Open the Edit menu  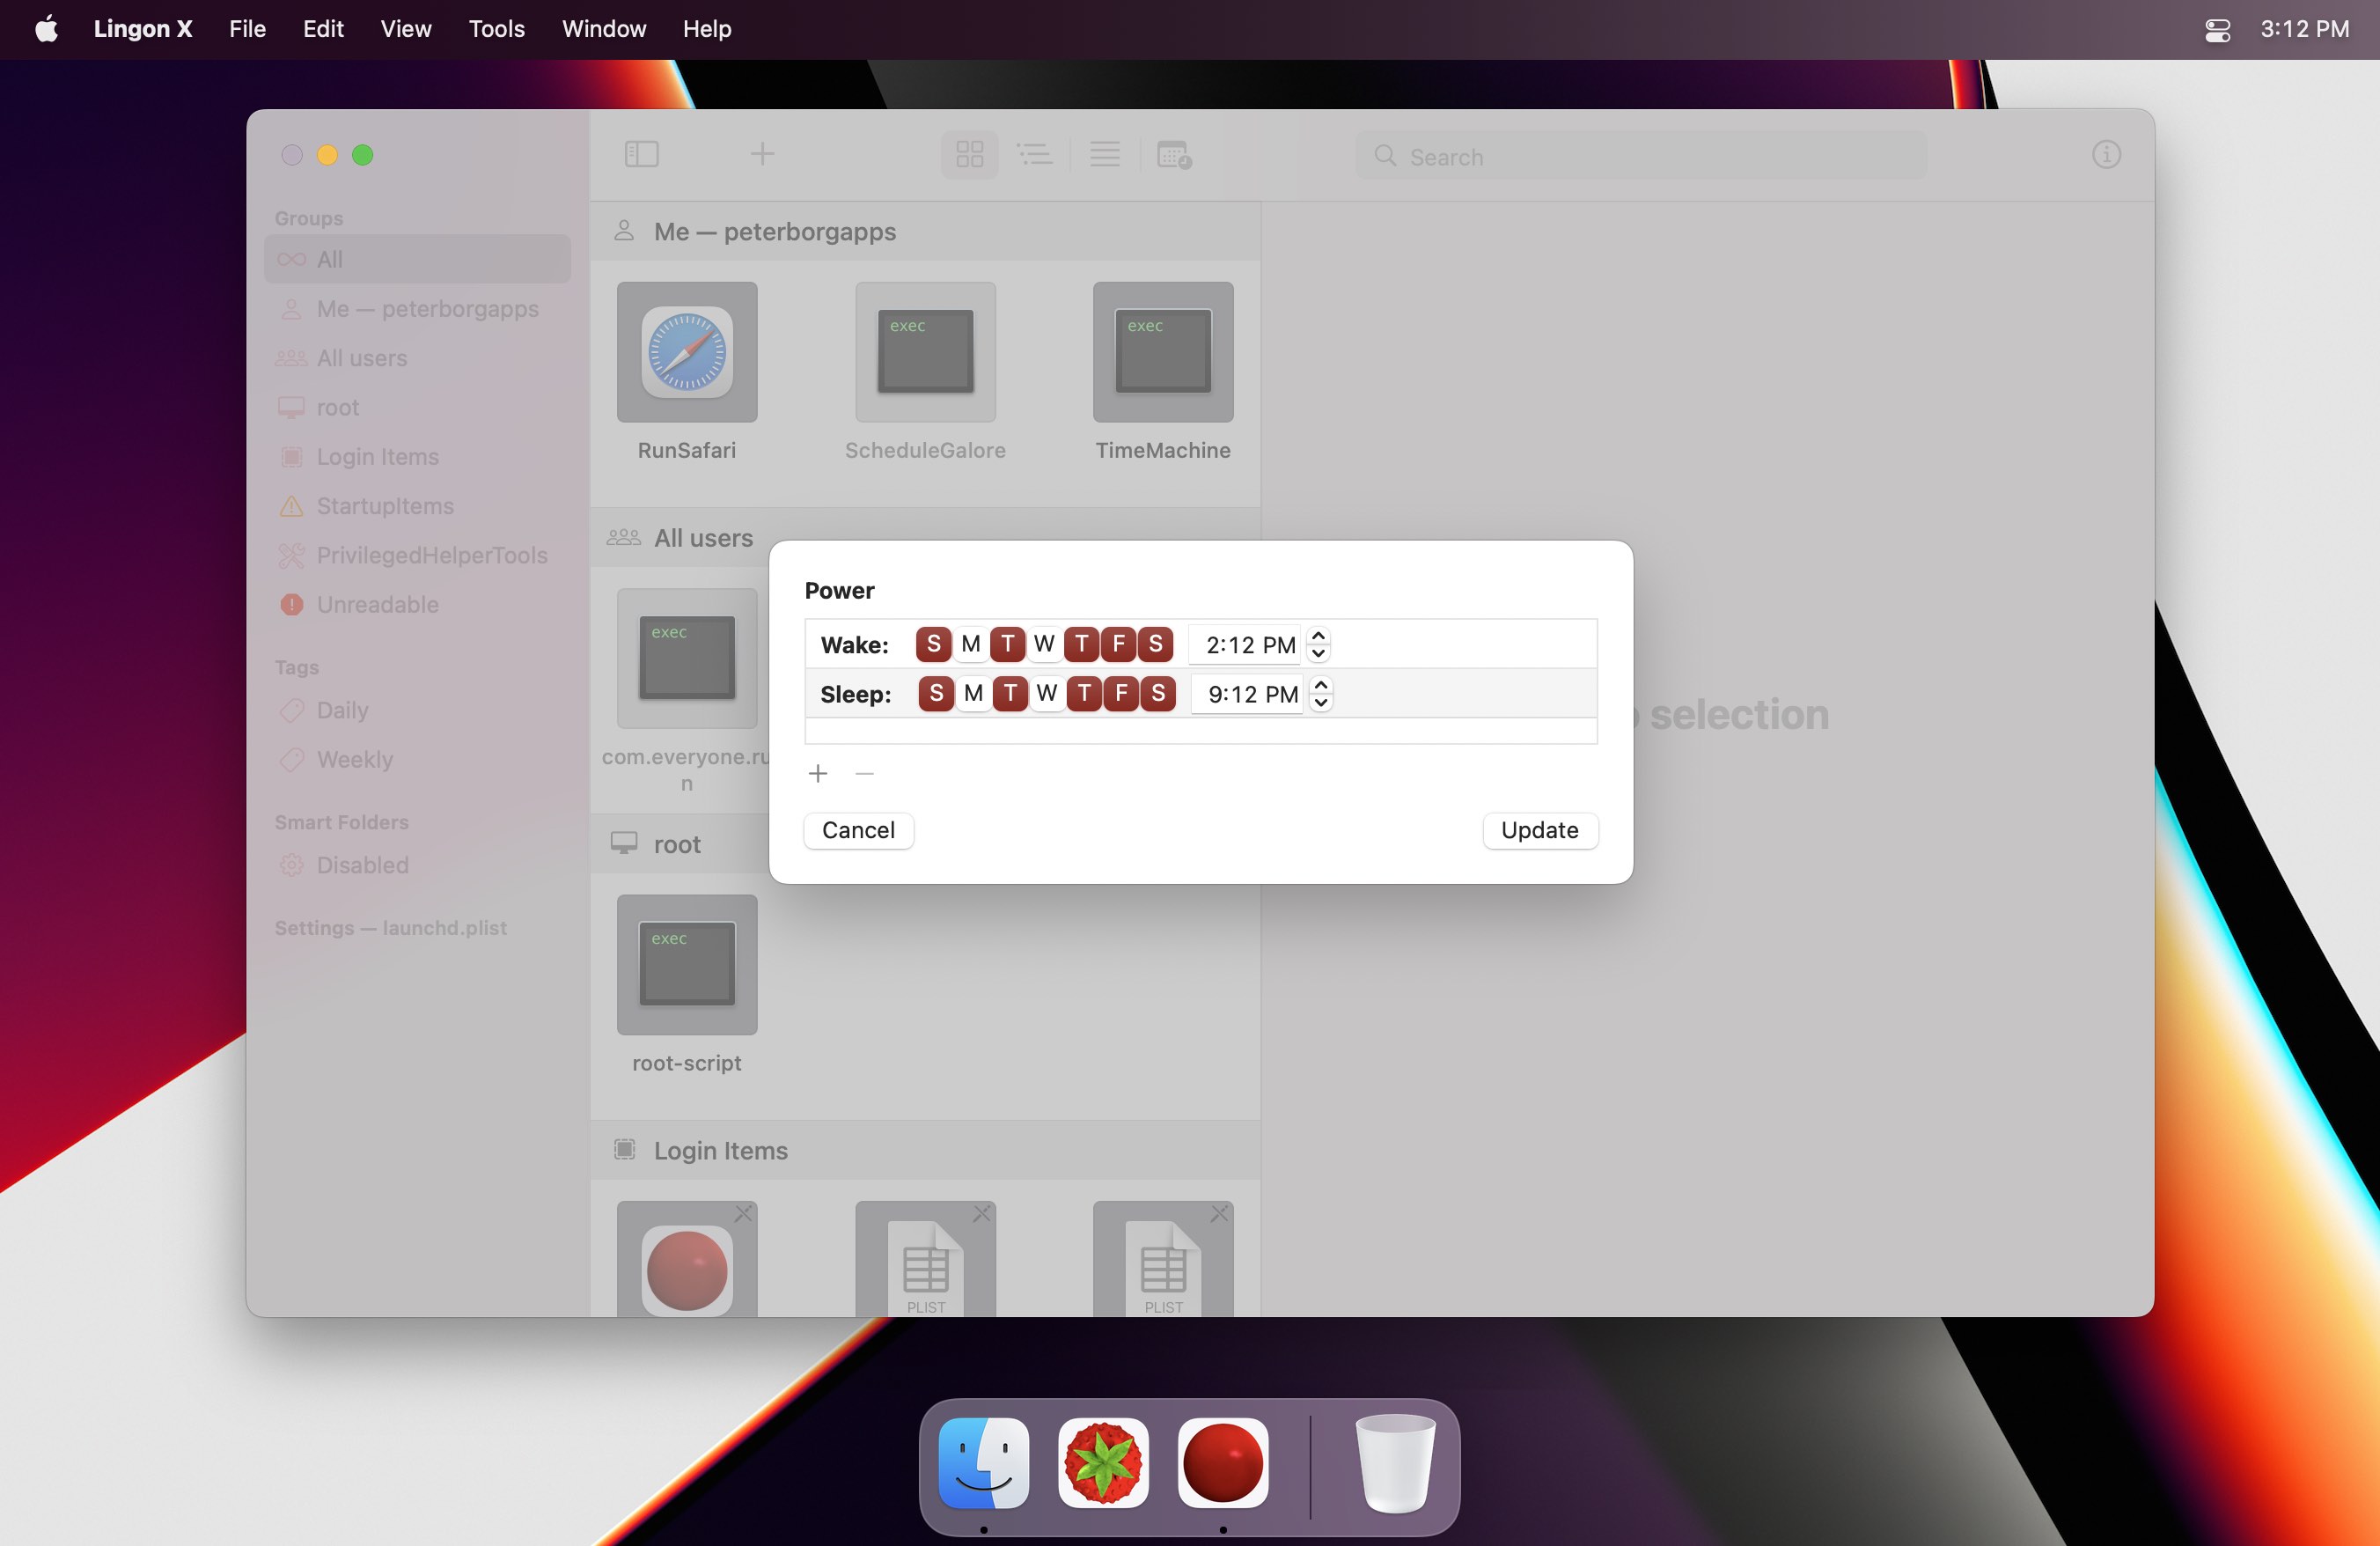coord(323,29)
